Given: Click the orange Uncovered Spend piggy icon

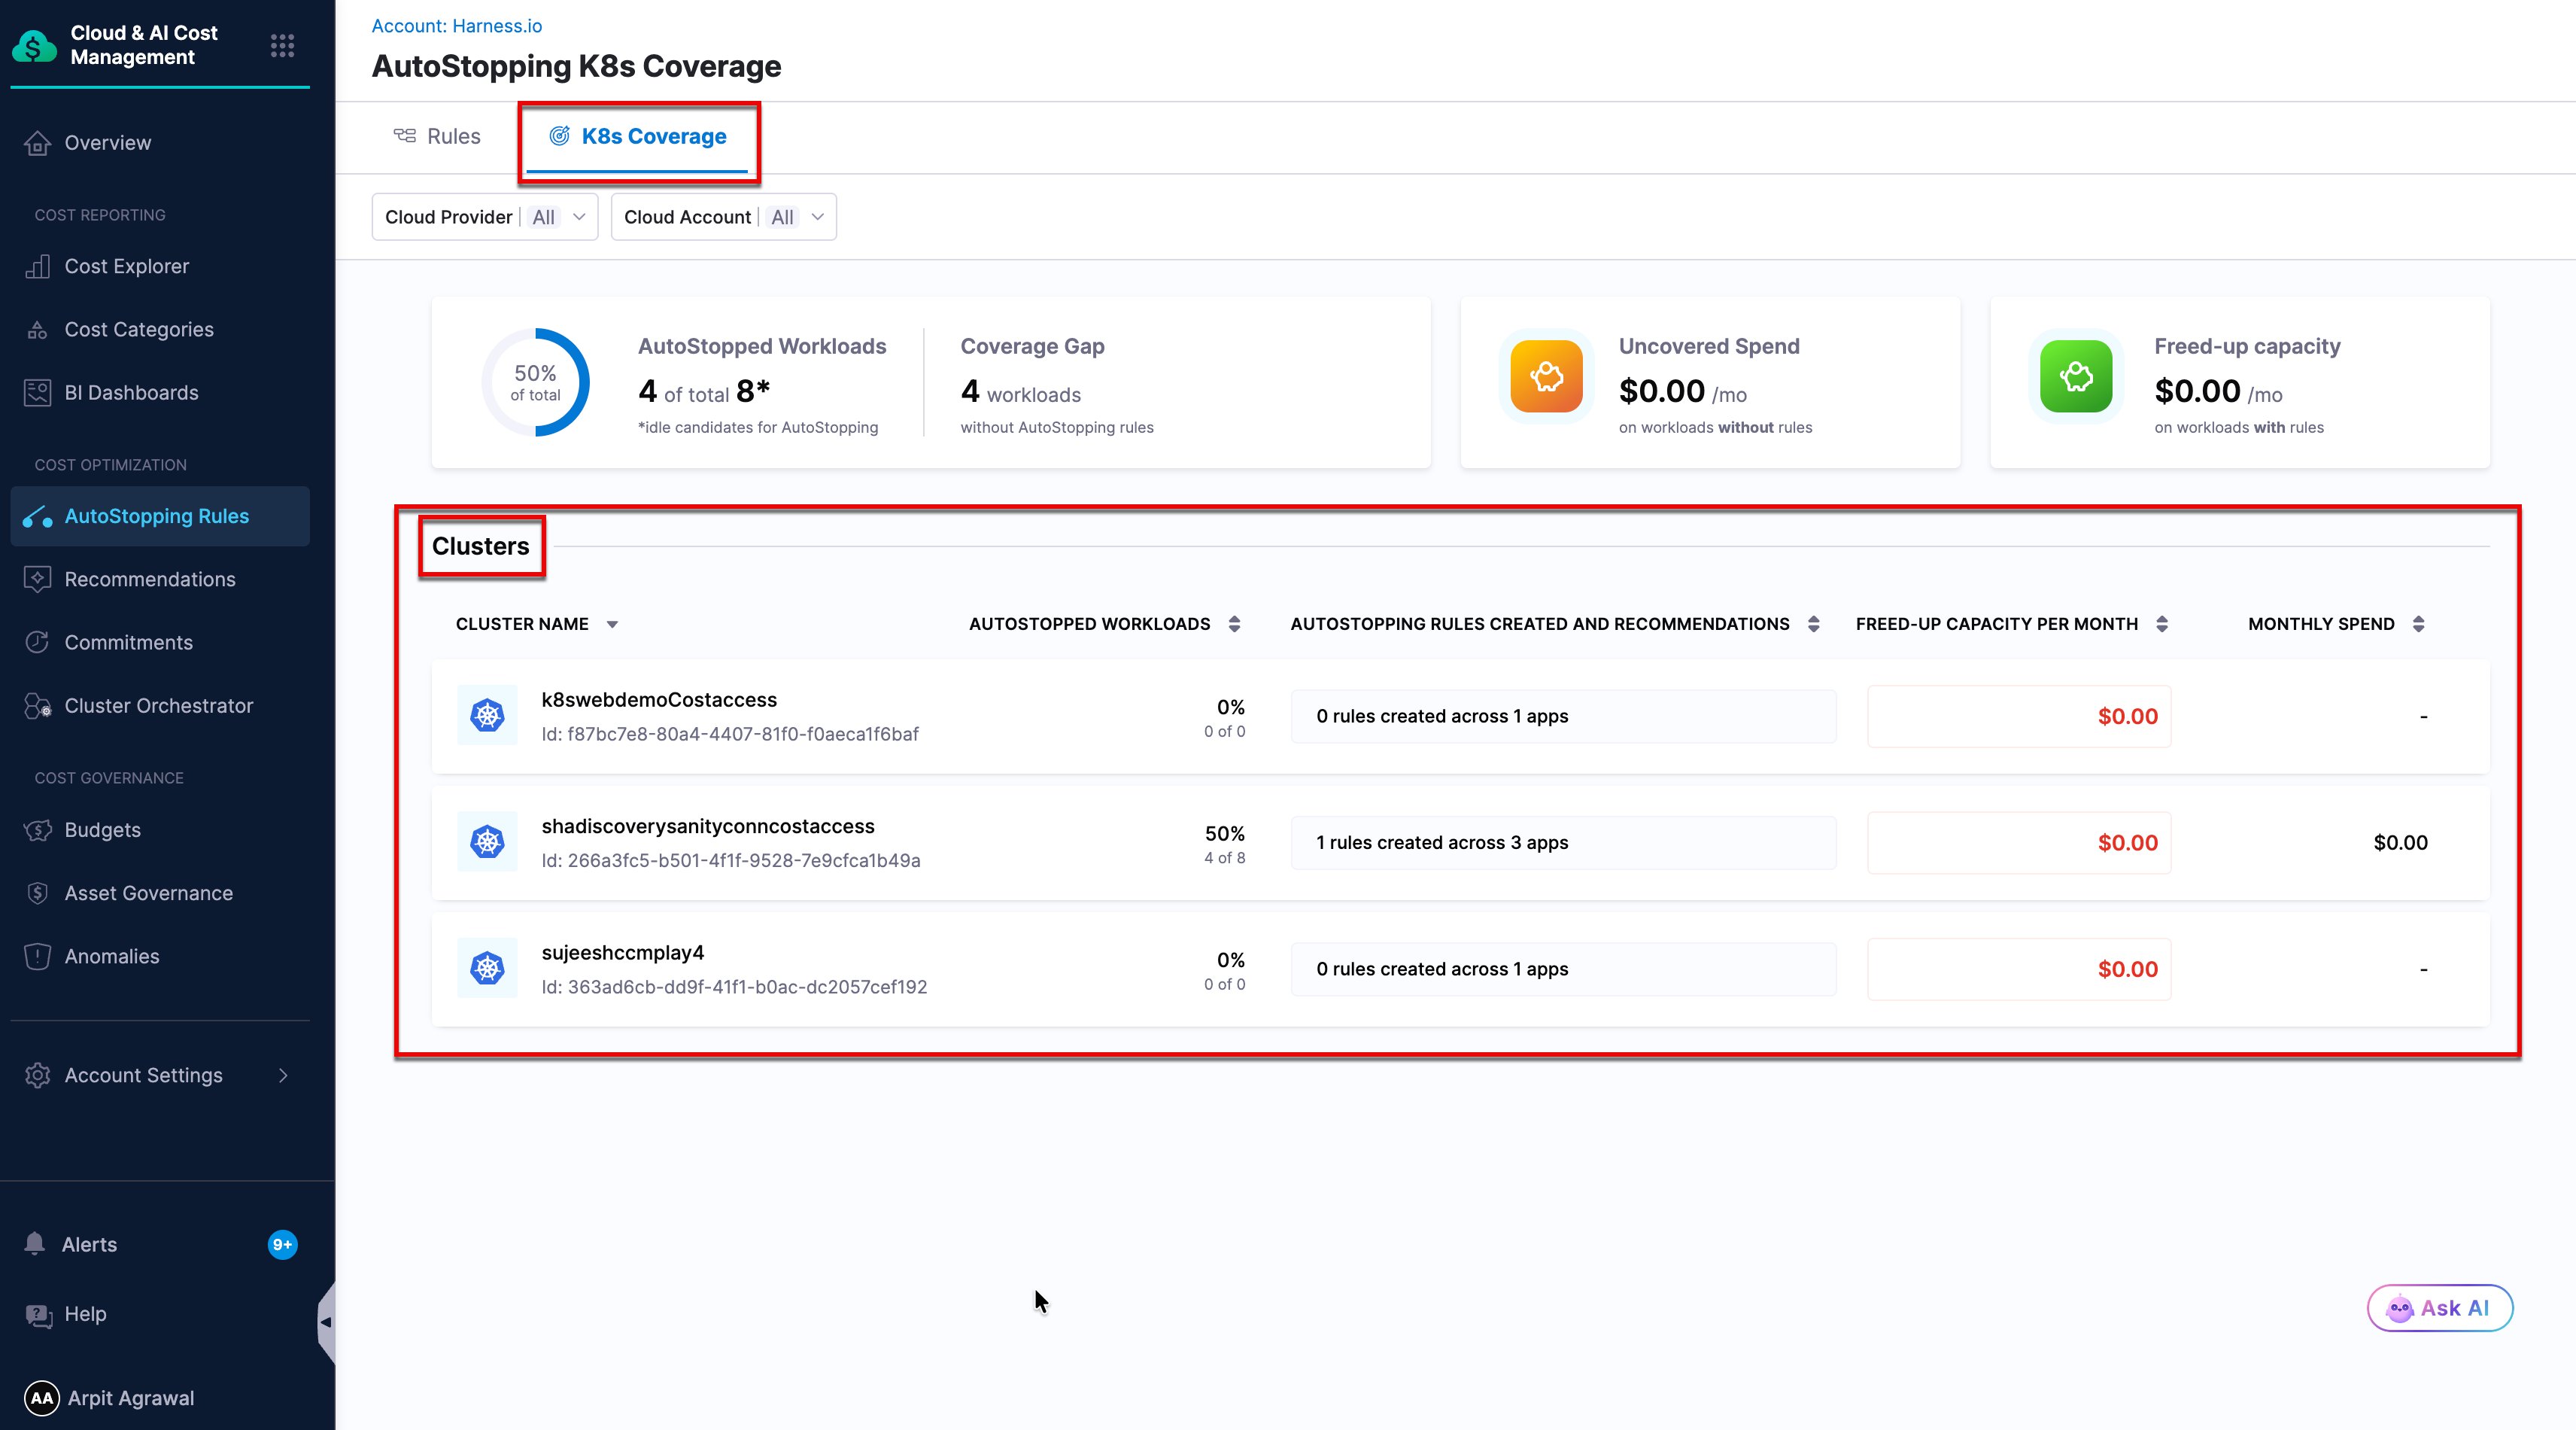Looking at the screenshot, I should [1546, 376].
